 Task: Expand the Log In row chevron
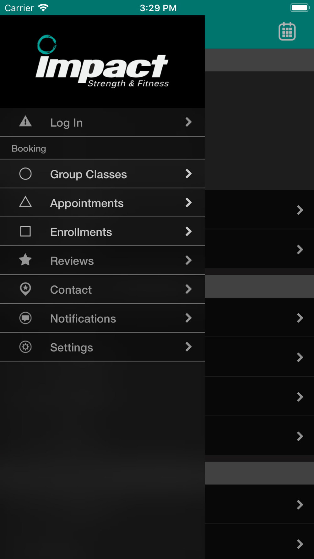[x=188, y=122]
